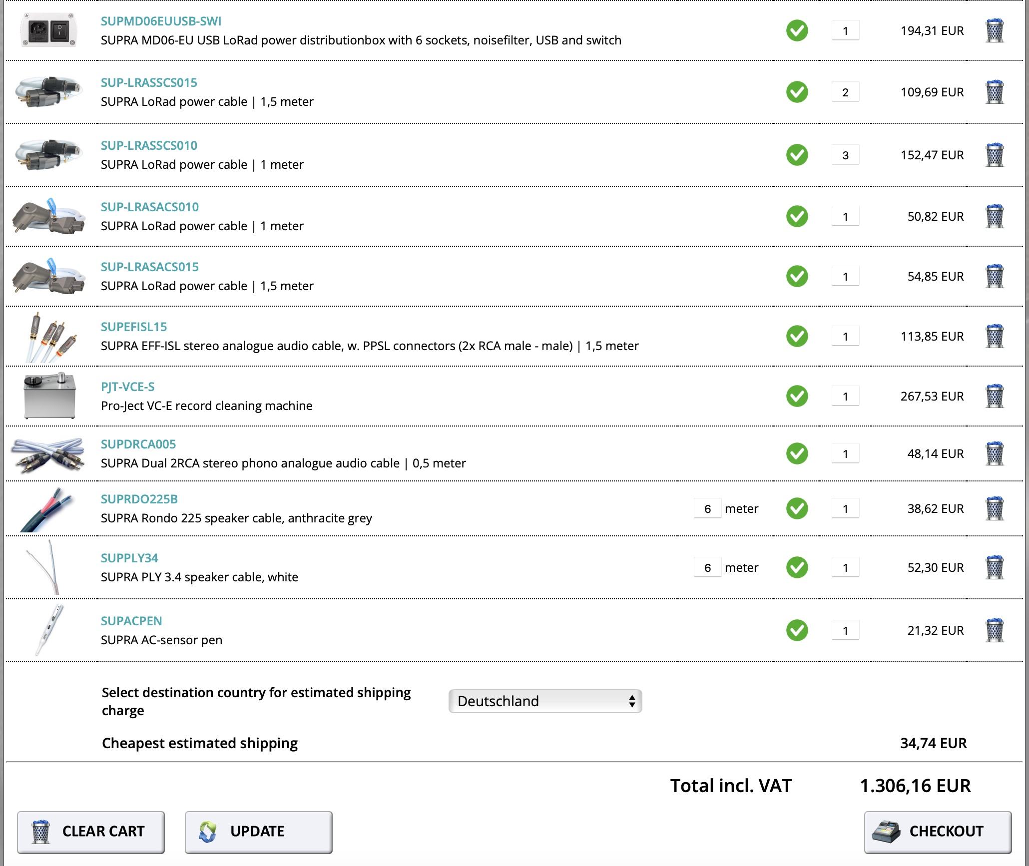The width and height of the screenshot is (1029, 866).
Task: Delete SUPACPEN sensor pen trash icon
Action: pos(995,630)
